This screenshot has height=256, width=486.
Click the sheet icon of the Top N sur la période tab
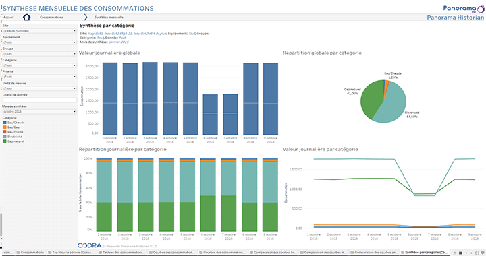coord(50,253)
